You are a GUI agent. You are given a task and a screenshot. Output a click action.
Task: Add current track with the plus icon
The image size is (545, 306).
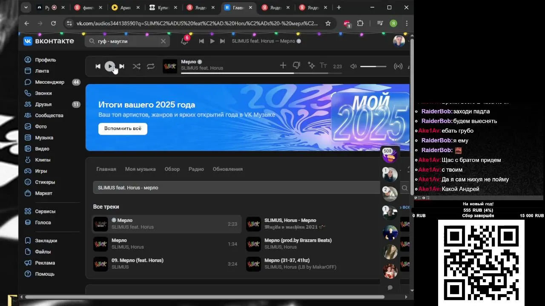click(x=283, y=65)
